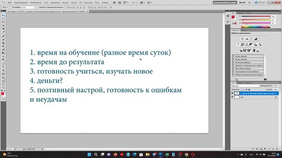The height and width of the screenshot is (158, 282).
Task: Select the Move tool in the toolbox
Action: [3, 16]
